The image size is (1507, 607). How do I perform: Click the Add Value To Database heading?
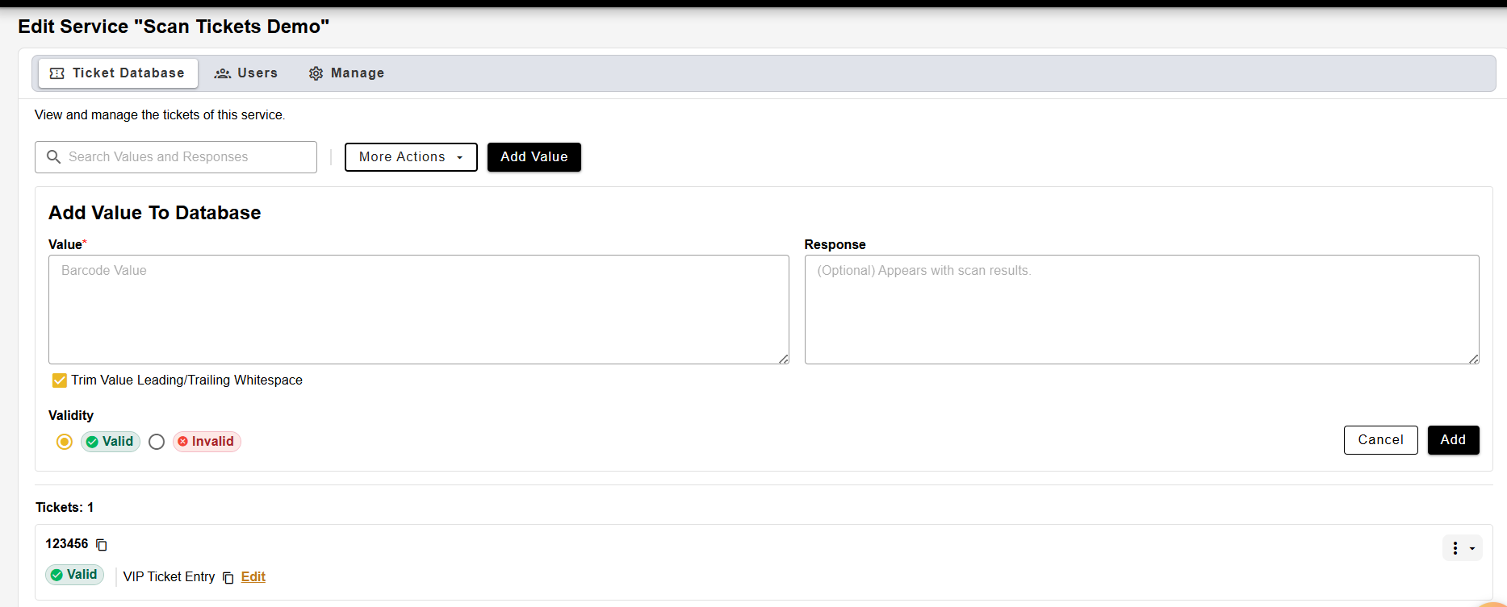155,213
